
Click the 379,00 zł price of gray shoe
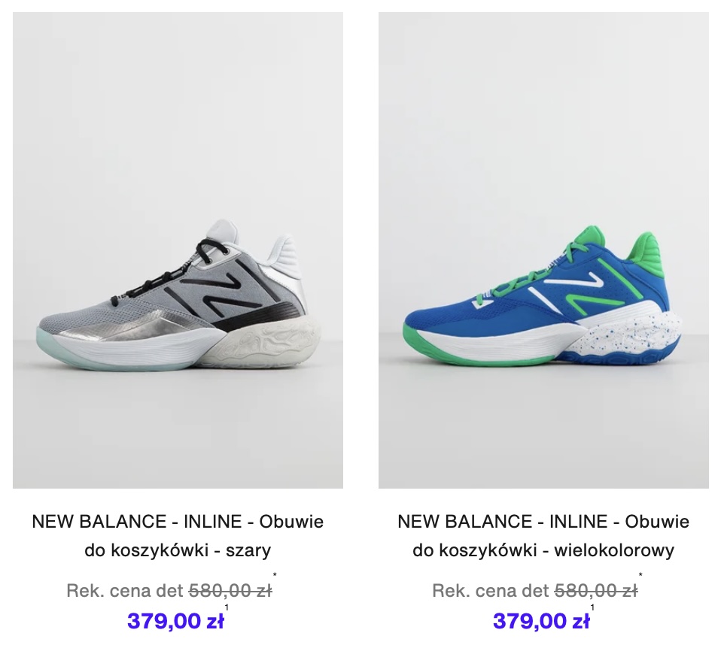point(175,621)
